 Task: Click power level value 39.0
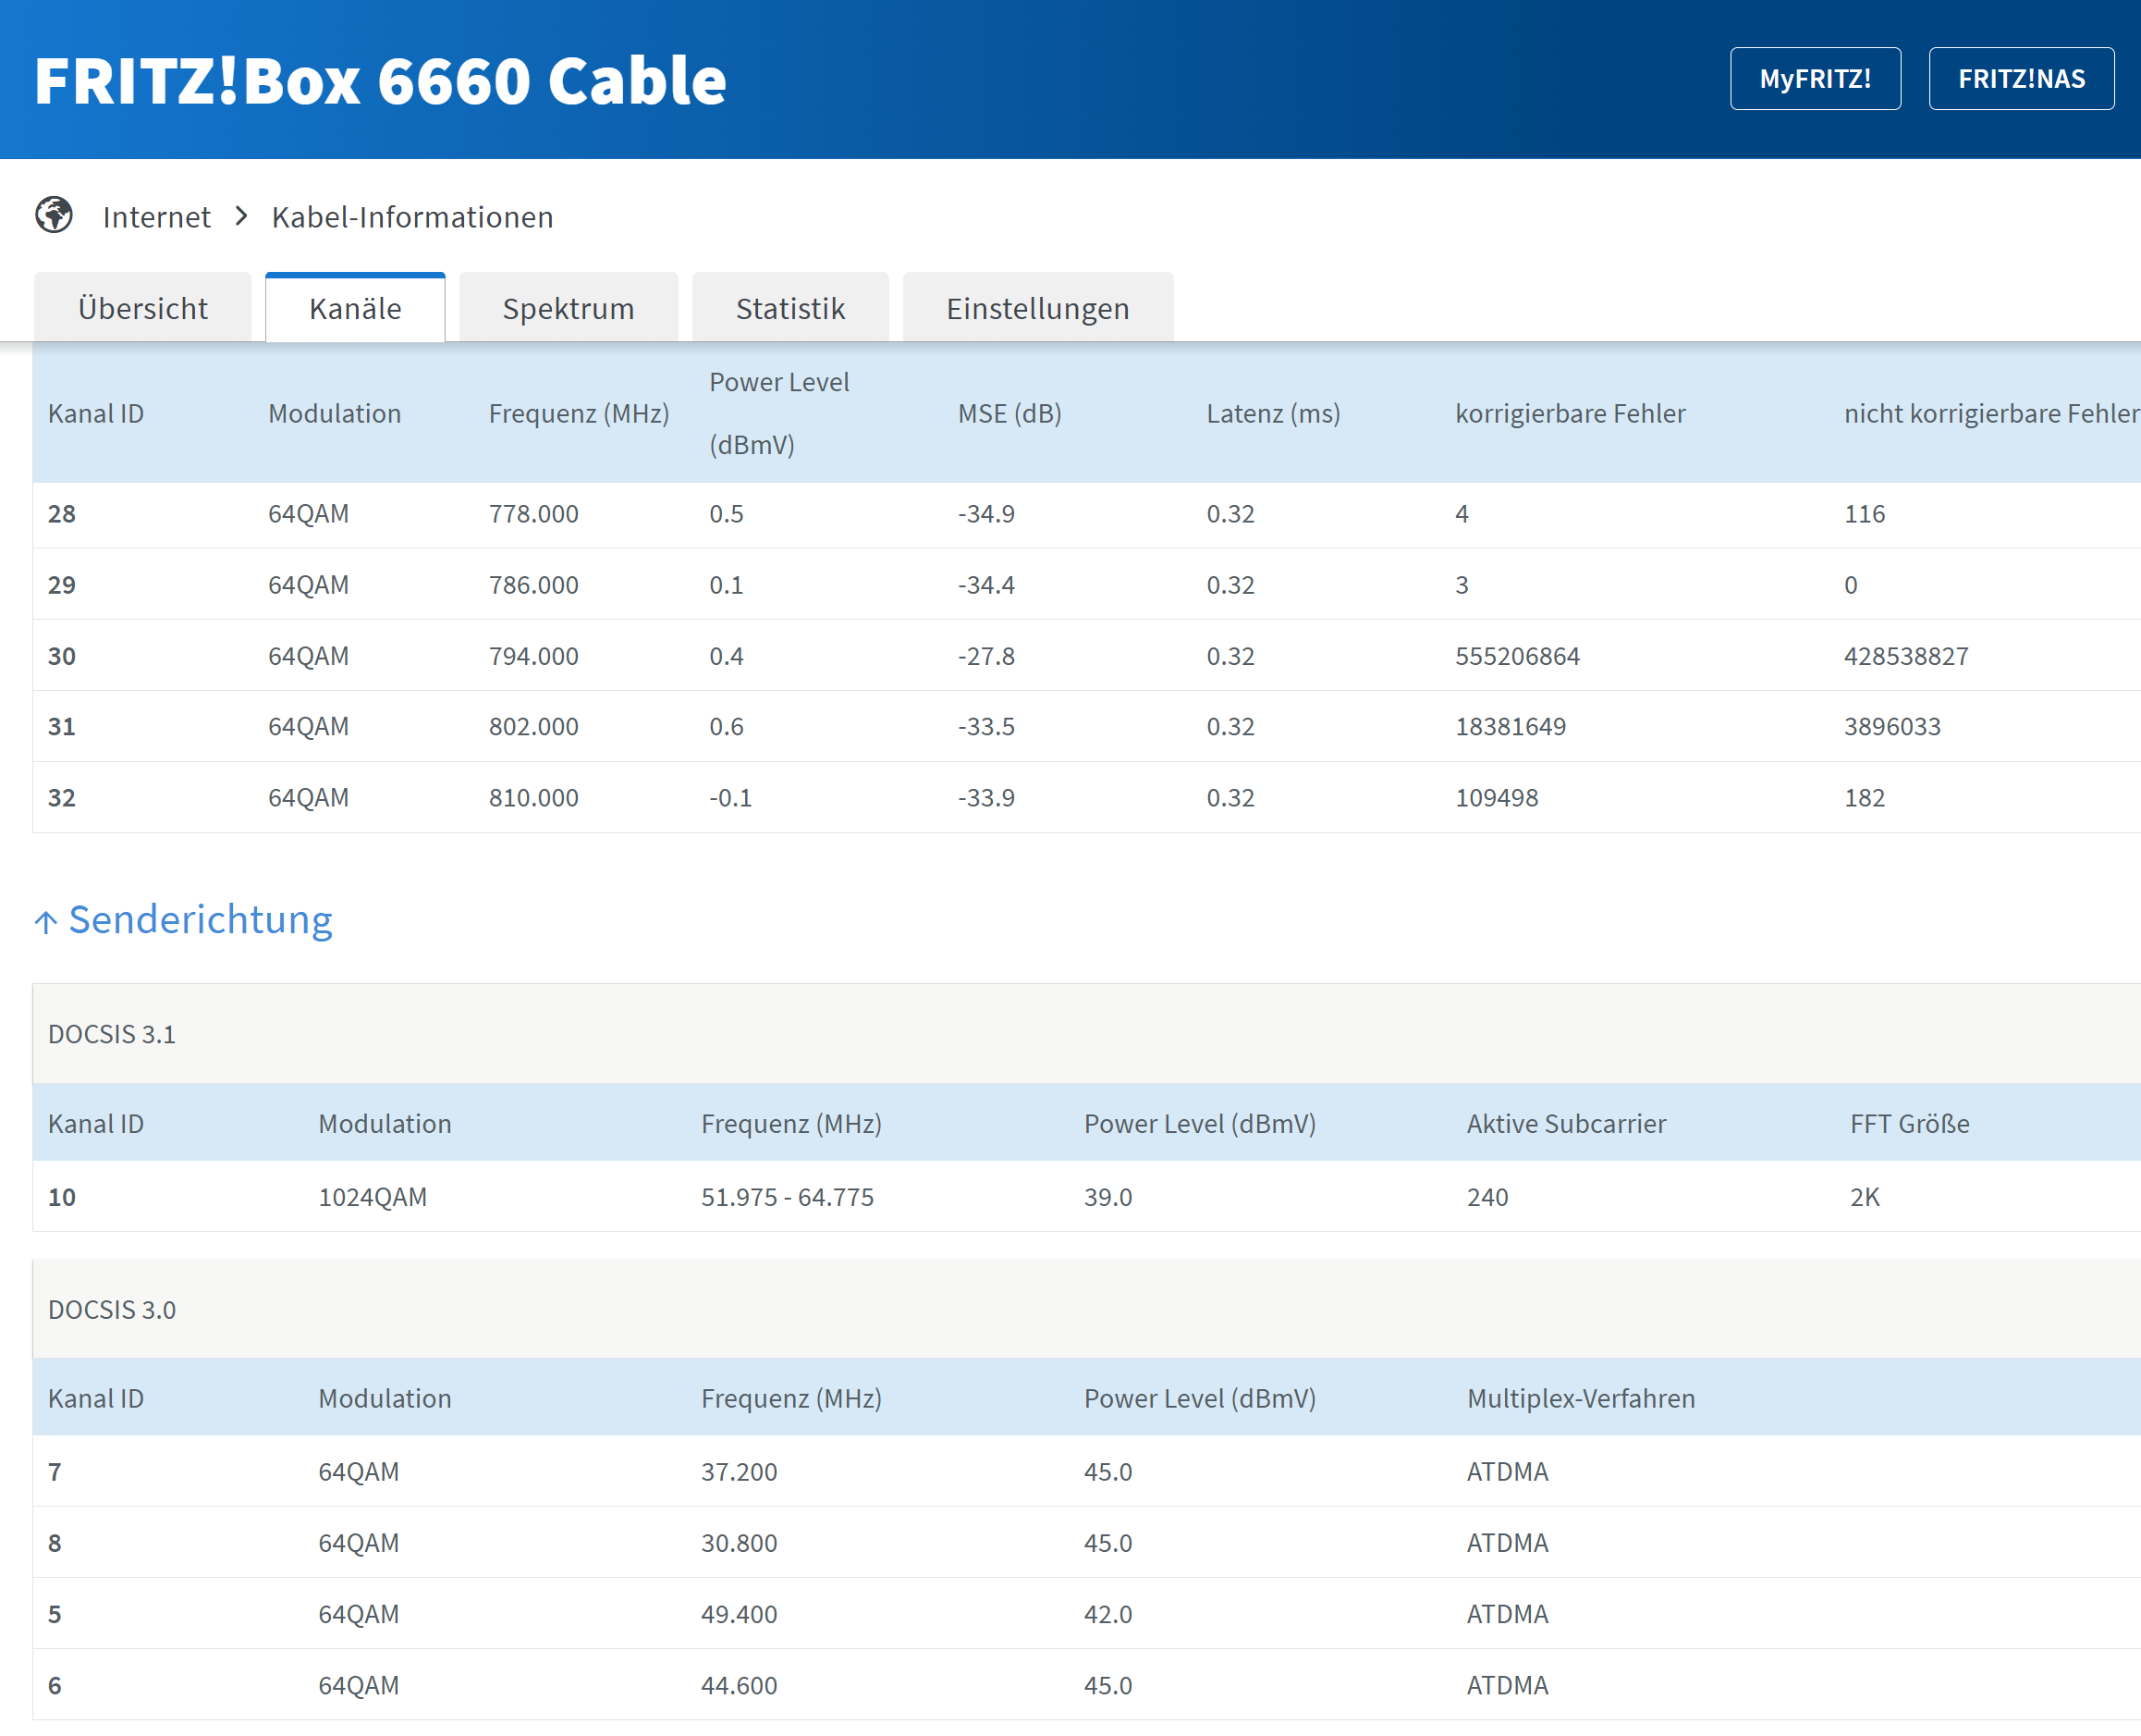point(1107,1197)
